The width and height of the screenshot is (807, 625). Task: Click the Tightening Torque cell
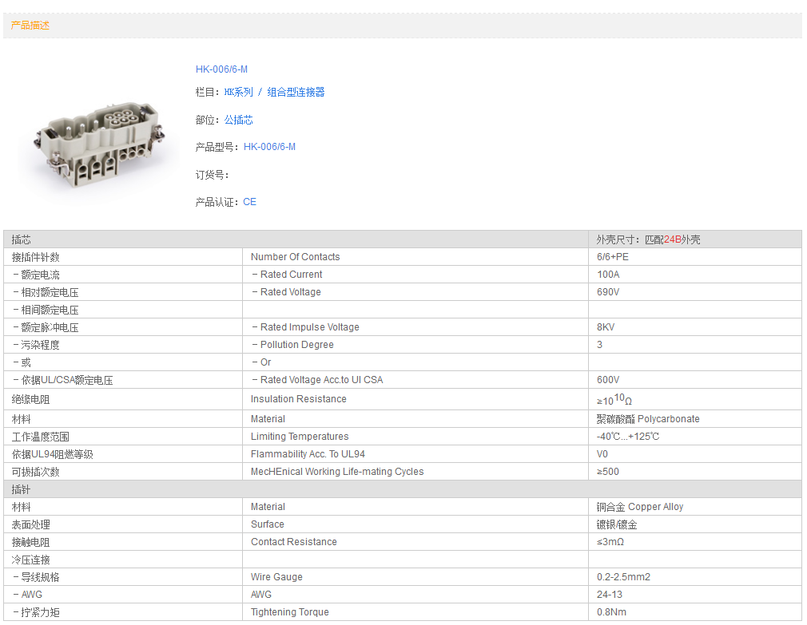(x=289, y=612)
